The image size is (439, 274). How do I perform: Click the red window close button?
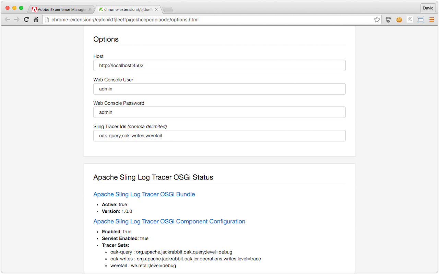pos(8,8)
